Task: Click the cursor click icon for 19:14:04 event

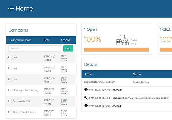Action: click(x=86, y=98)
